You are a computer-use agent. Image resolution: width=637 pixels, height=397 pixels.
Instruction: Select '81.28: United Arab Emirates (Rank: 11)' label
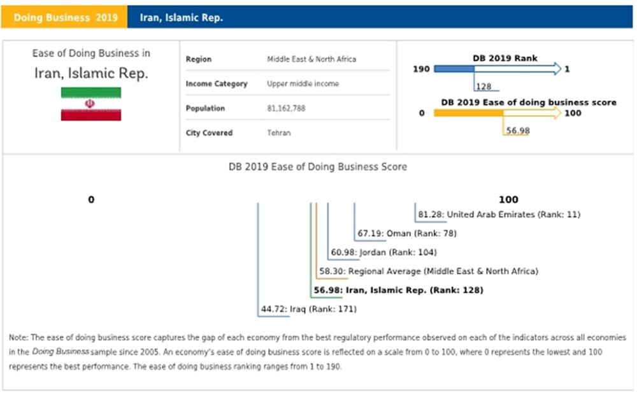pos(499,214)
